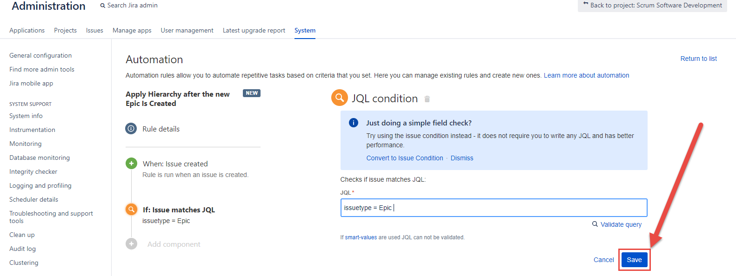Go to the User management tab

click(187, 30)
